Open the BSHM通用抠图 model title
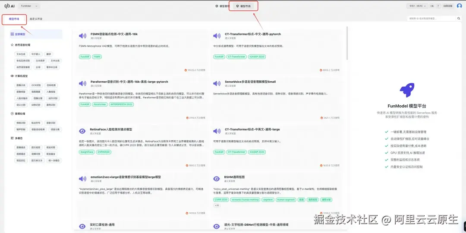The image size is (466, 233). [234, 177]
